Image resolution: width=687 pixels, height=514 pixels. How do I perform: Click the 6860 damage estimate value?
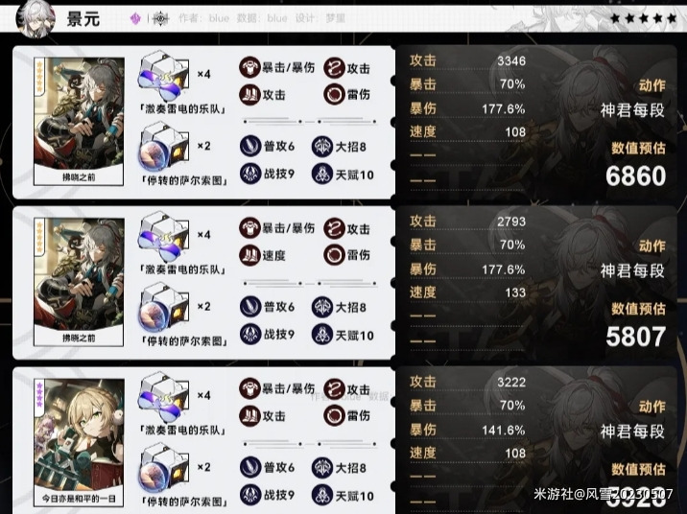[636, 176]
